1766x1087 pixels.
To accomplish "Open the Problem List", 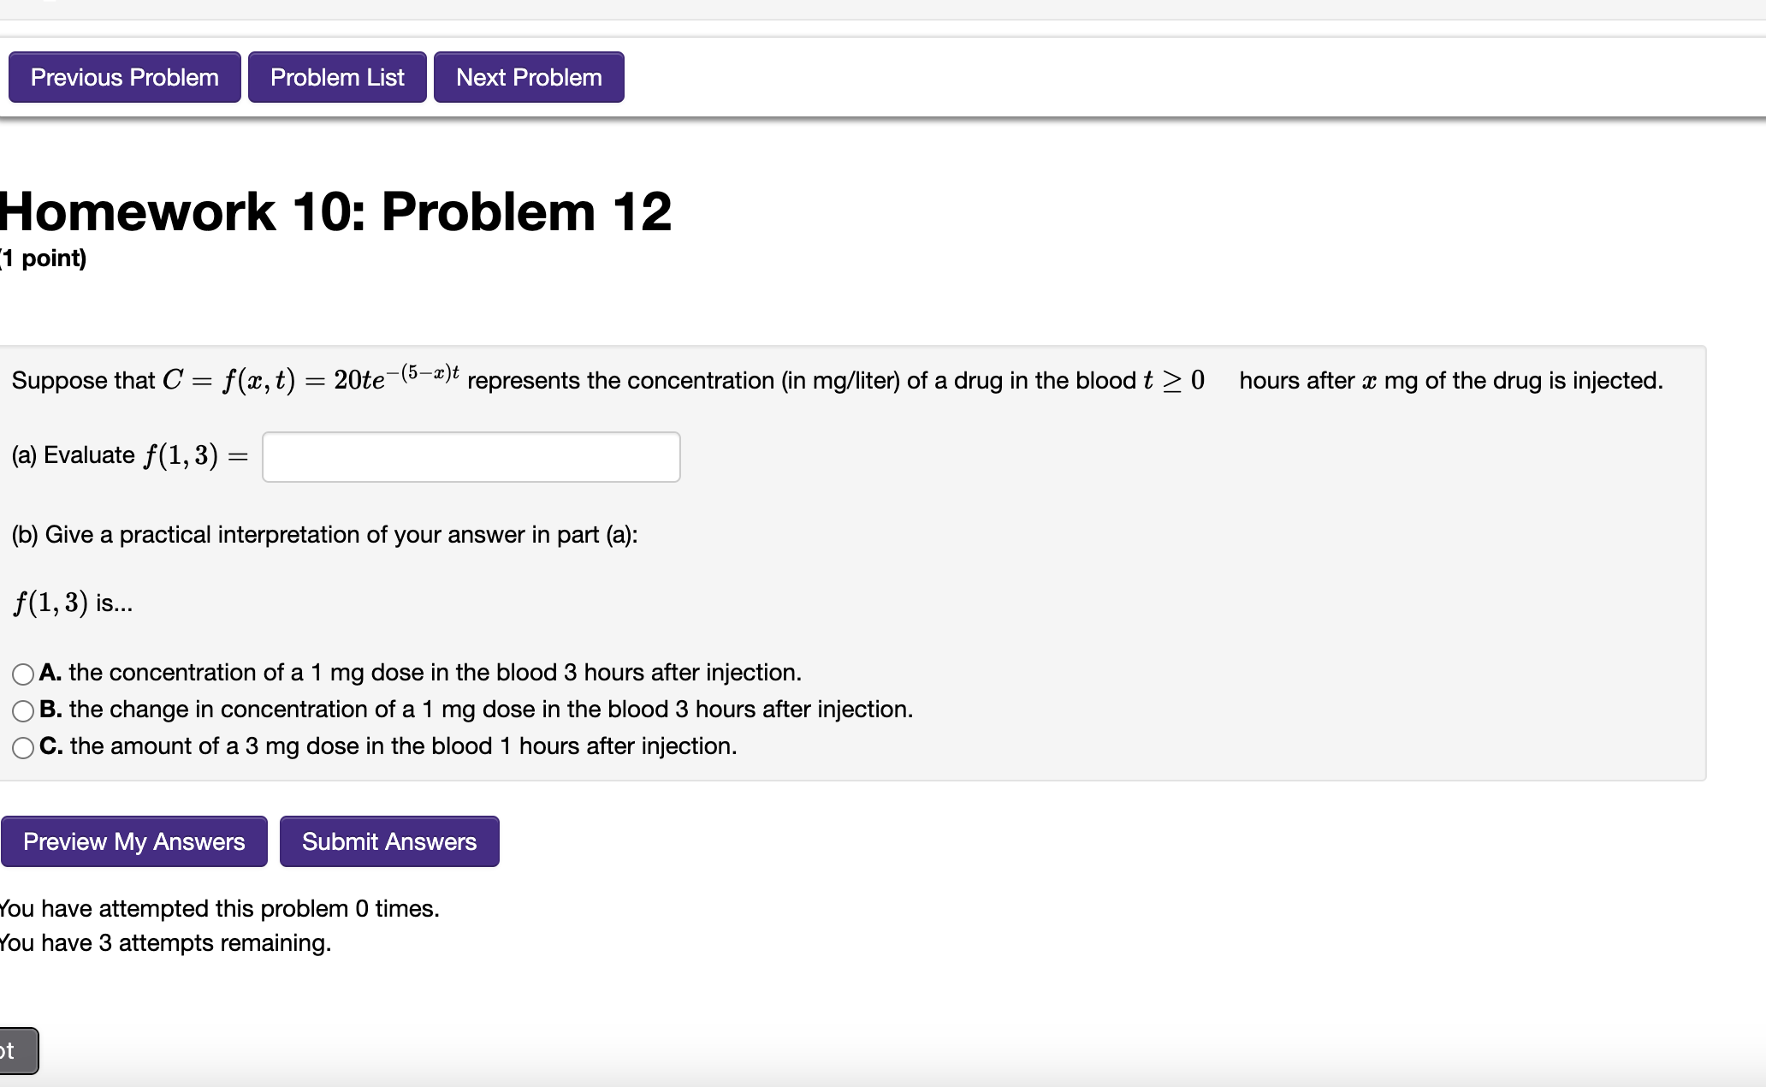I will click(x=336, y=77).
